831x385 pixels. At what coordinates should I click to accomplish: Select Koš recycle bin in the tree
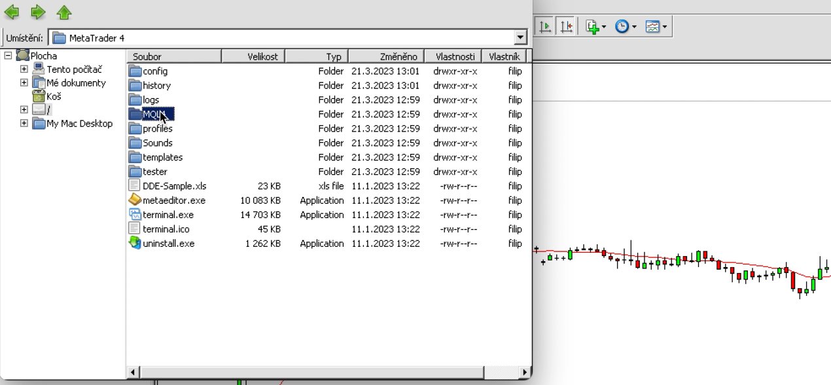tap(54, 96)
